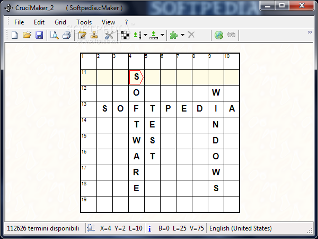Click the letter E in row 14
Screen dimensions: 318x239
pos(152,125)
